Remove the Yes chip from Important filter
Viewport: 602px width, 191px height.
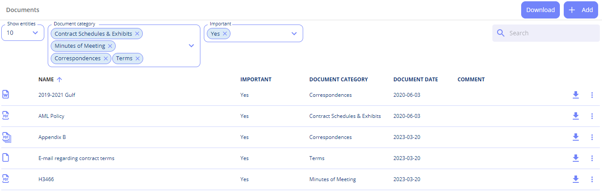pos(224,34)
